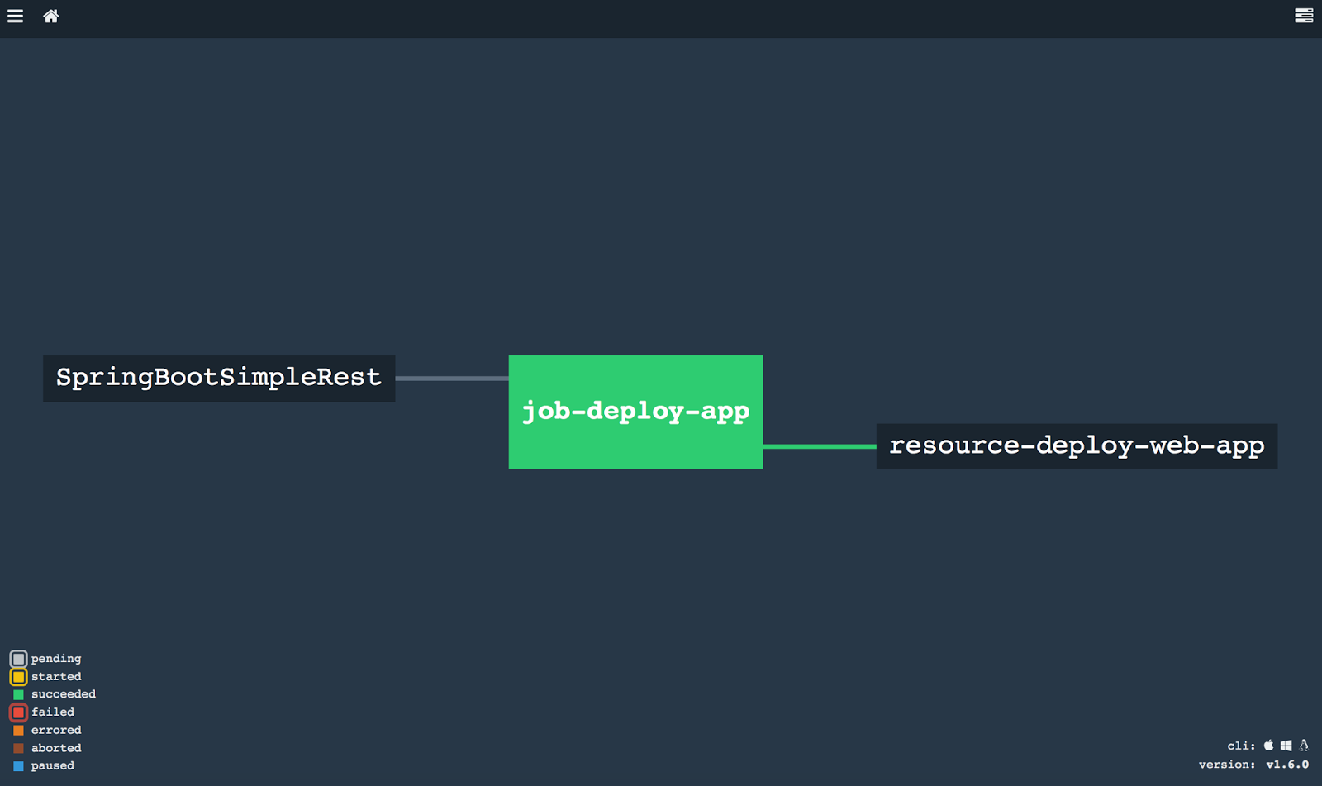Click the succeeded label in the legend
This screenshot has width=1322, height=786.
tap(63, 693)
